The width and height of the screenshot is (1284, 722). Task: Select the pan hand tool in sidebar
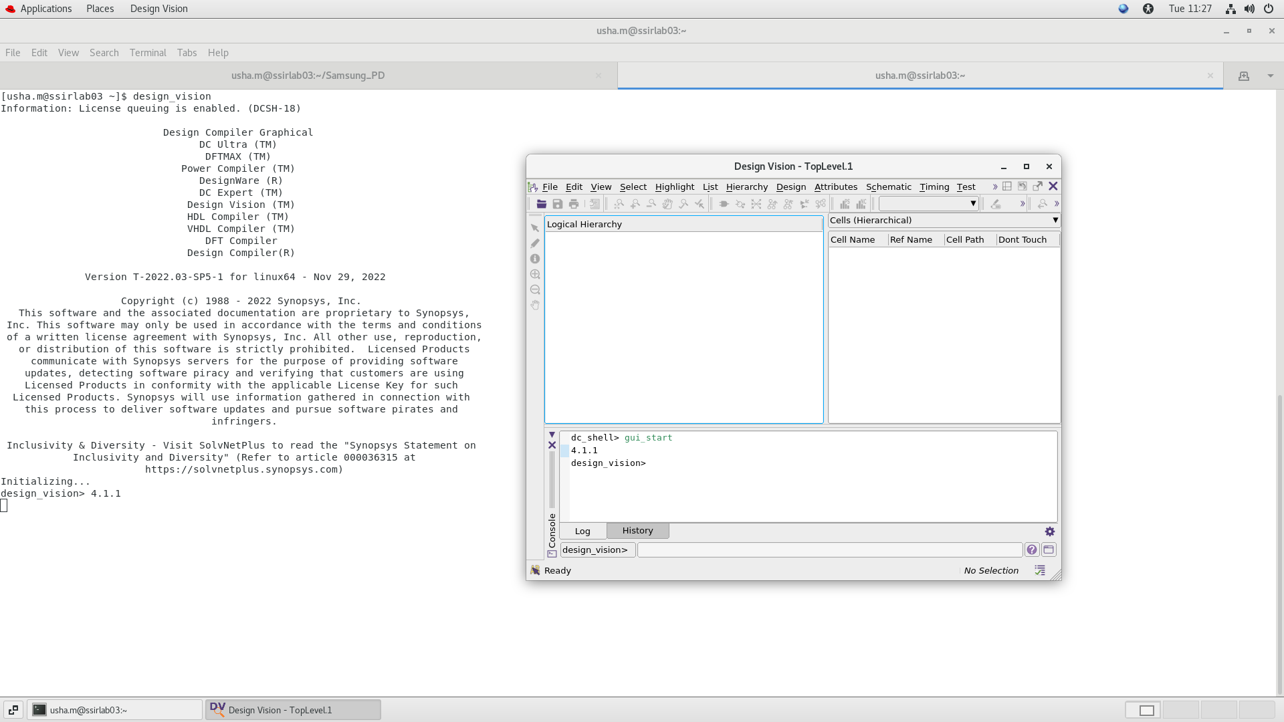[535, 305]
